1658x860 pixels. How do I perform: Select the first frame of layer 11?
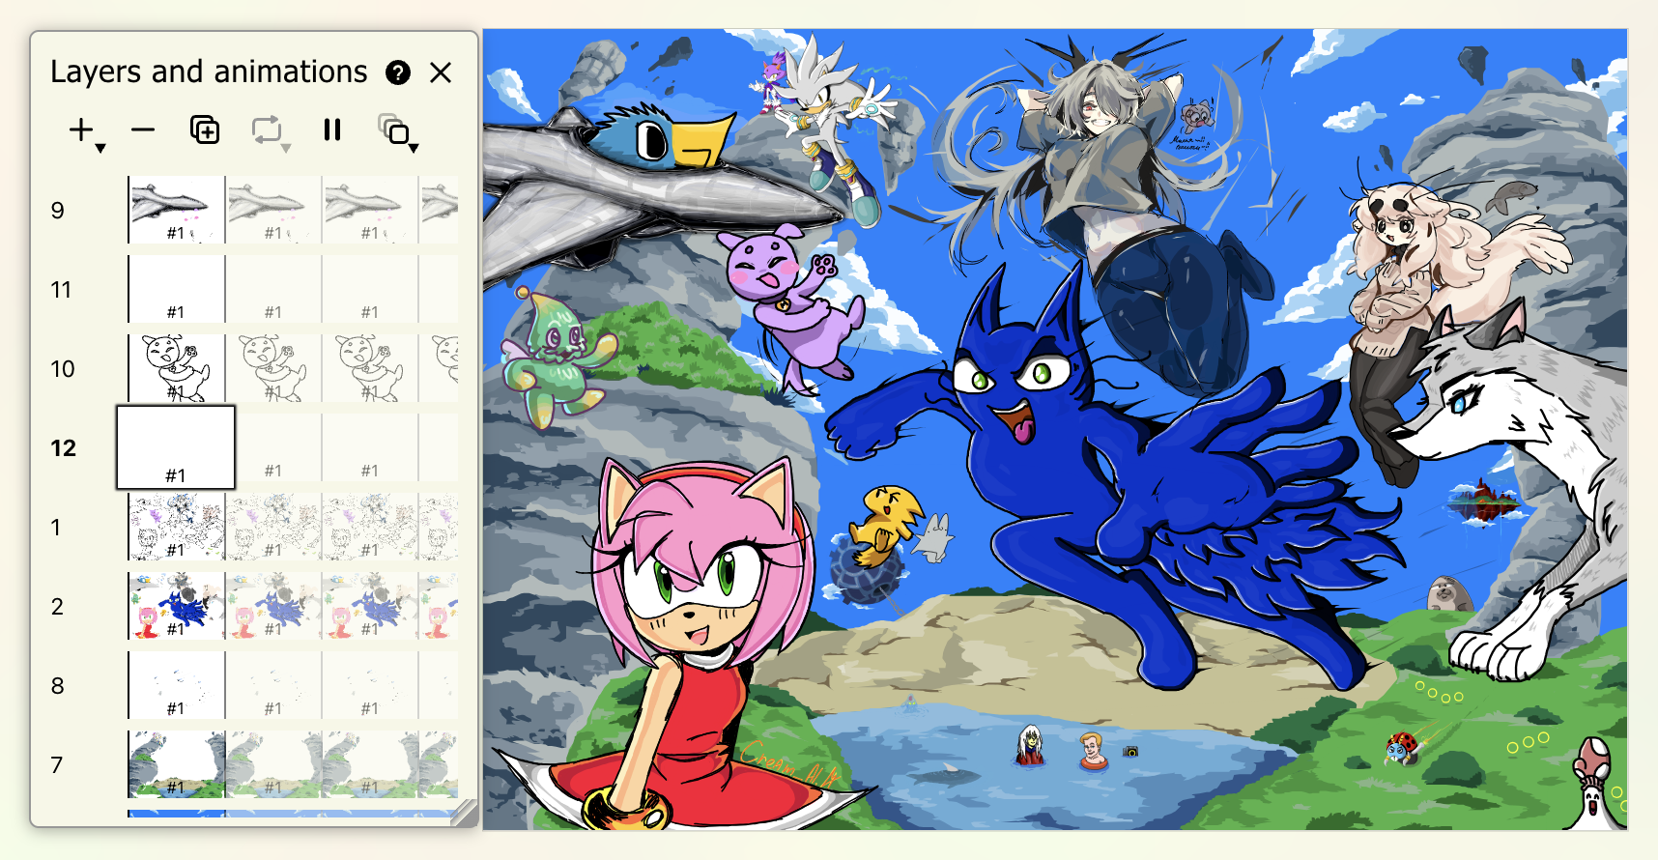(177, 289)
